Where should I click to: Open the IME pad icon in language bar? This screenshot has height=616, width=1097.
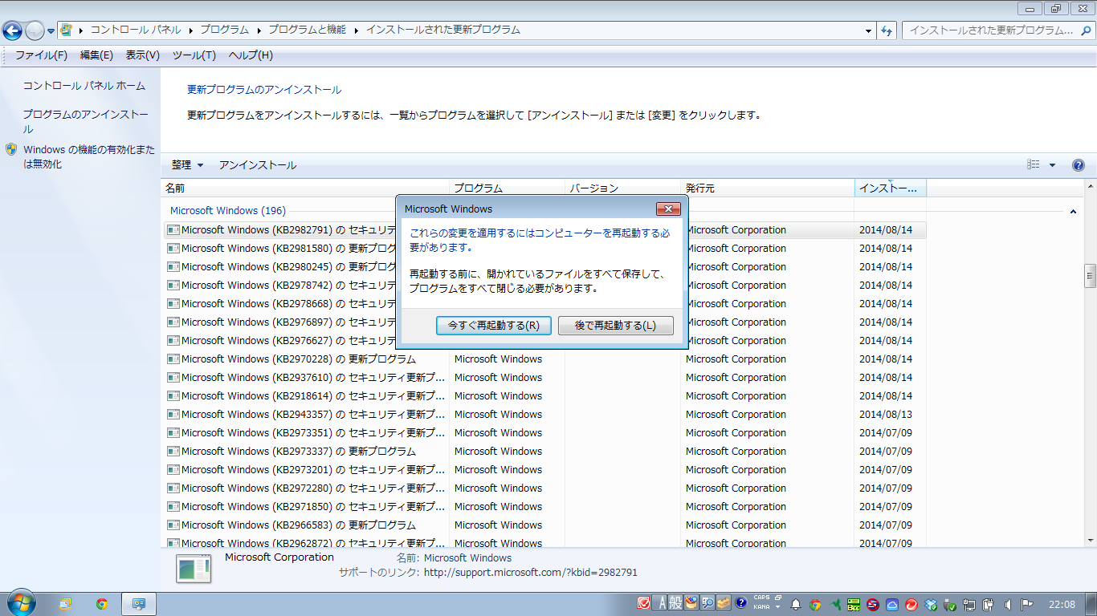pyautogui.click(x=691, y=604)
